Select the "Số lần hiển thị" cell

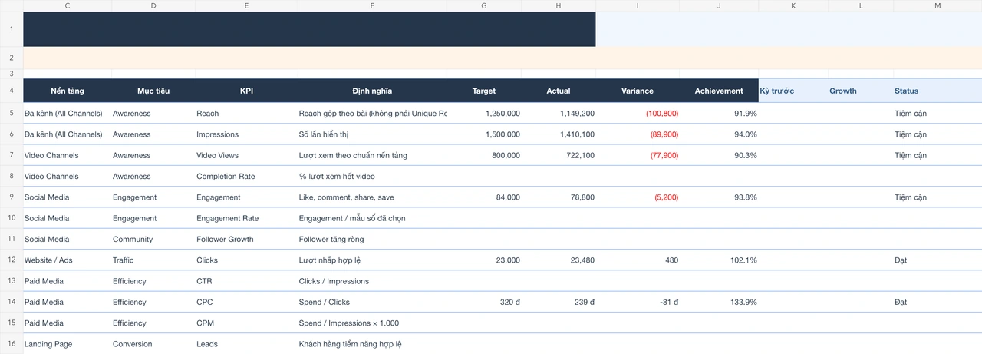[372, 134]
